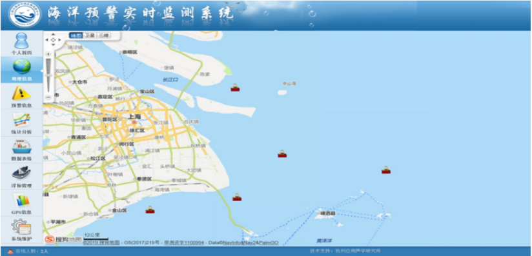Select the 地图 map view tab
This screenshot has width=532, height=256.
click(x=76, y=35)
